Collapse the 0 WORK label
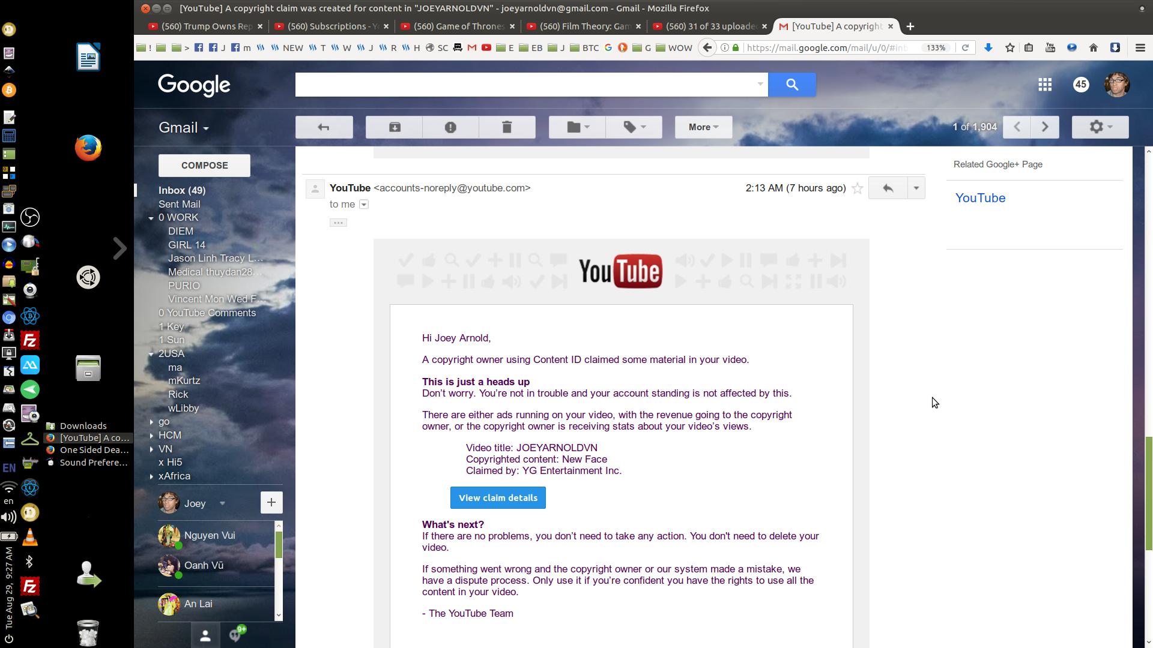The image size is (1153, 648). point(151,218)
